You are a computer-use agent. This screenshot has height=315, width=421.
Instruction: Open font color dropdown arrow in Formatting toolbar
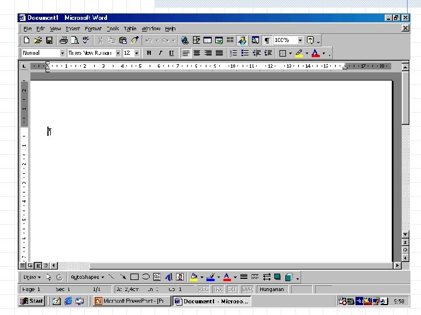(x=324, y=53)
